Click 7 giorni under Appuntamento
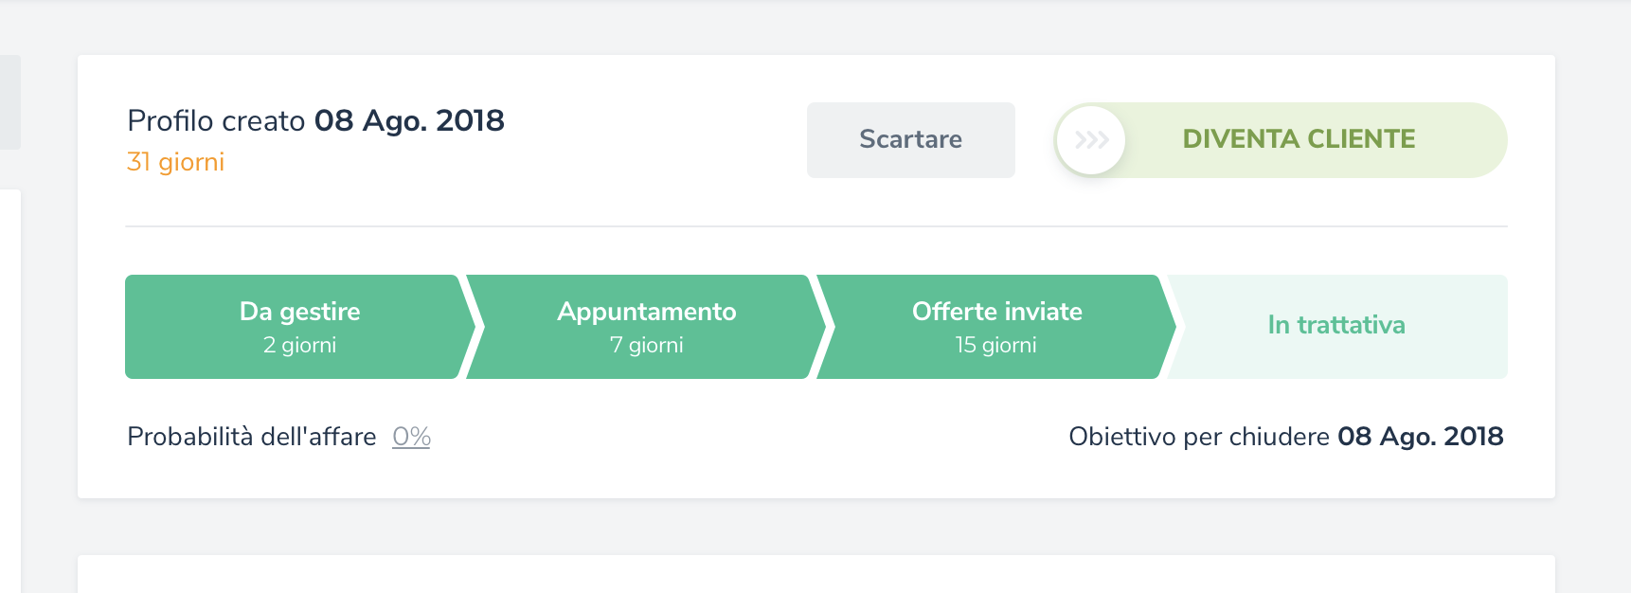 click(x=646, y=346)
